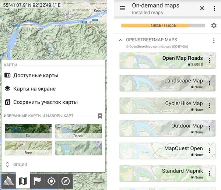Image resolution: width=221 pixels, height=190 pixels.
Task: Open options menu for Landscape Map
Action: 210,83
